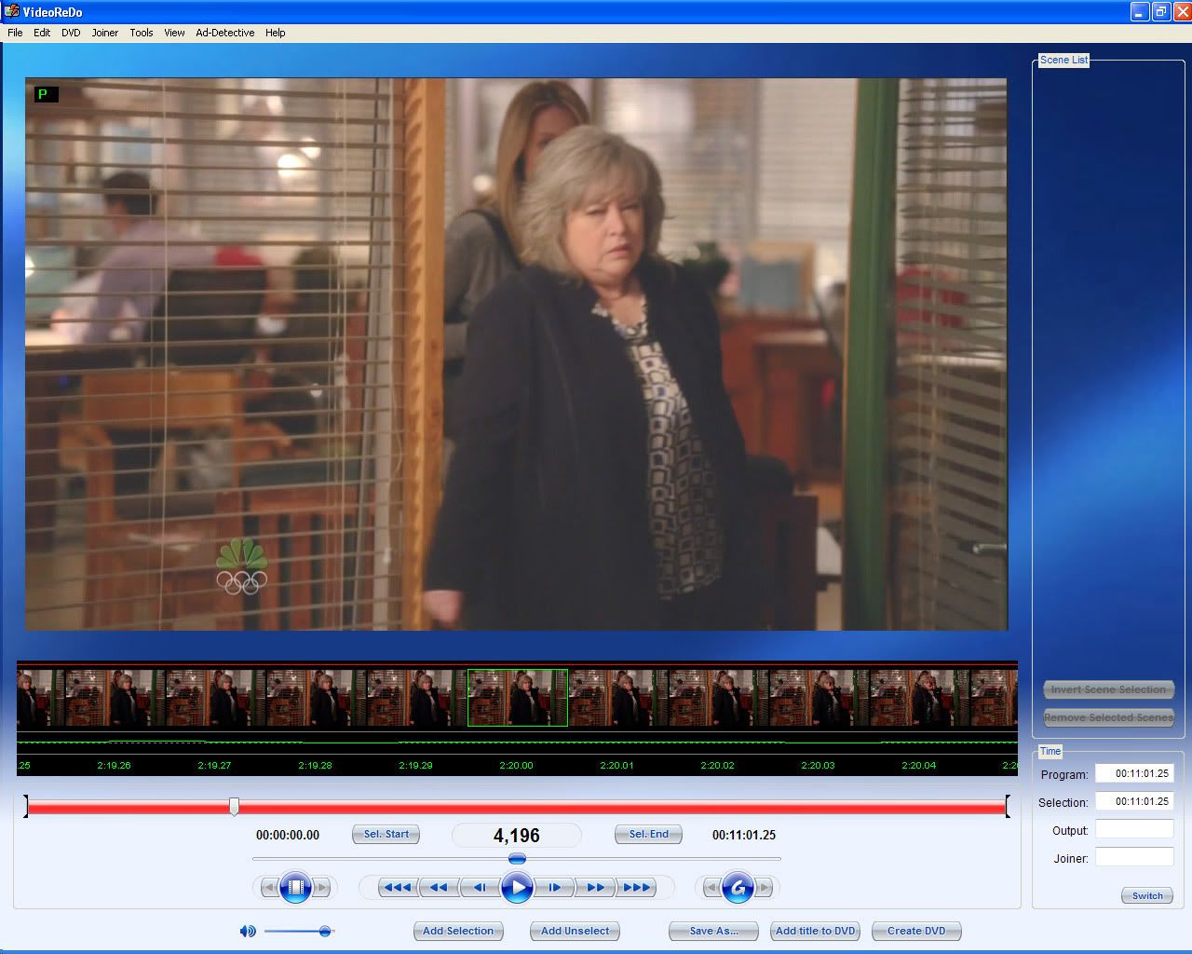Click the Sel. Start button
This screenshot has width=1192, height=954.
(386, 835)
